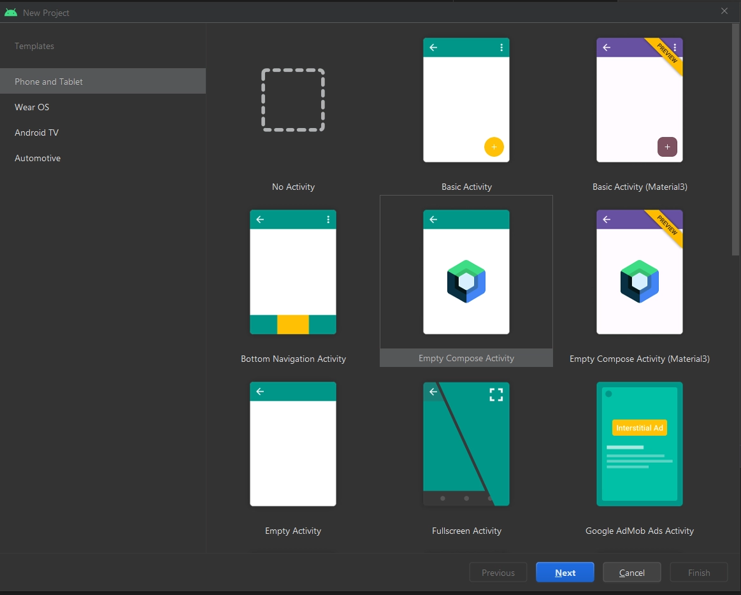Click the Finish button
This screenshot has width=741, height=595.
[698, 572]
